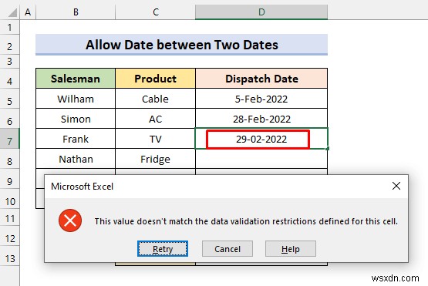Click Retry in the Excel error dialog
The height and width of the screenshot is (286, 428).
coord(163,249)
